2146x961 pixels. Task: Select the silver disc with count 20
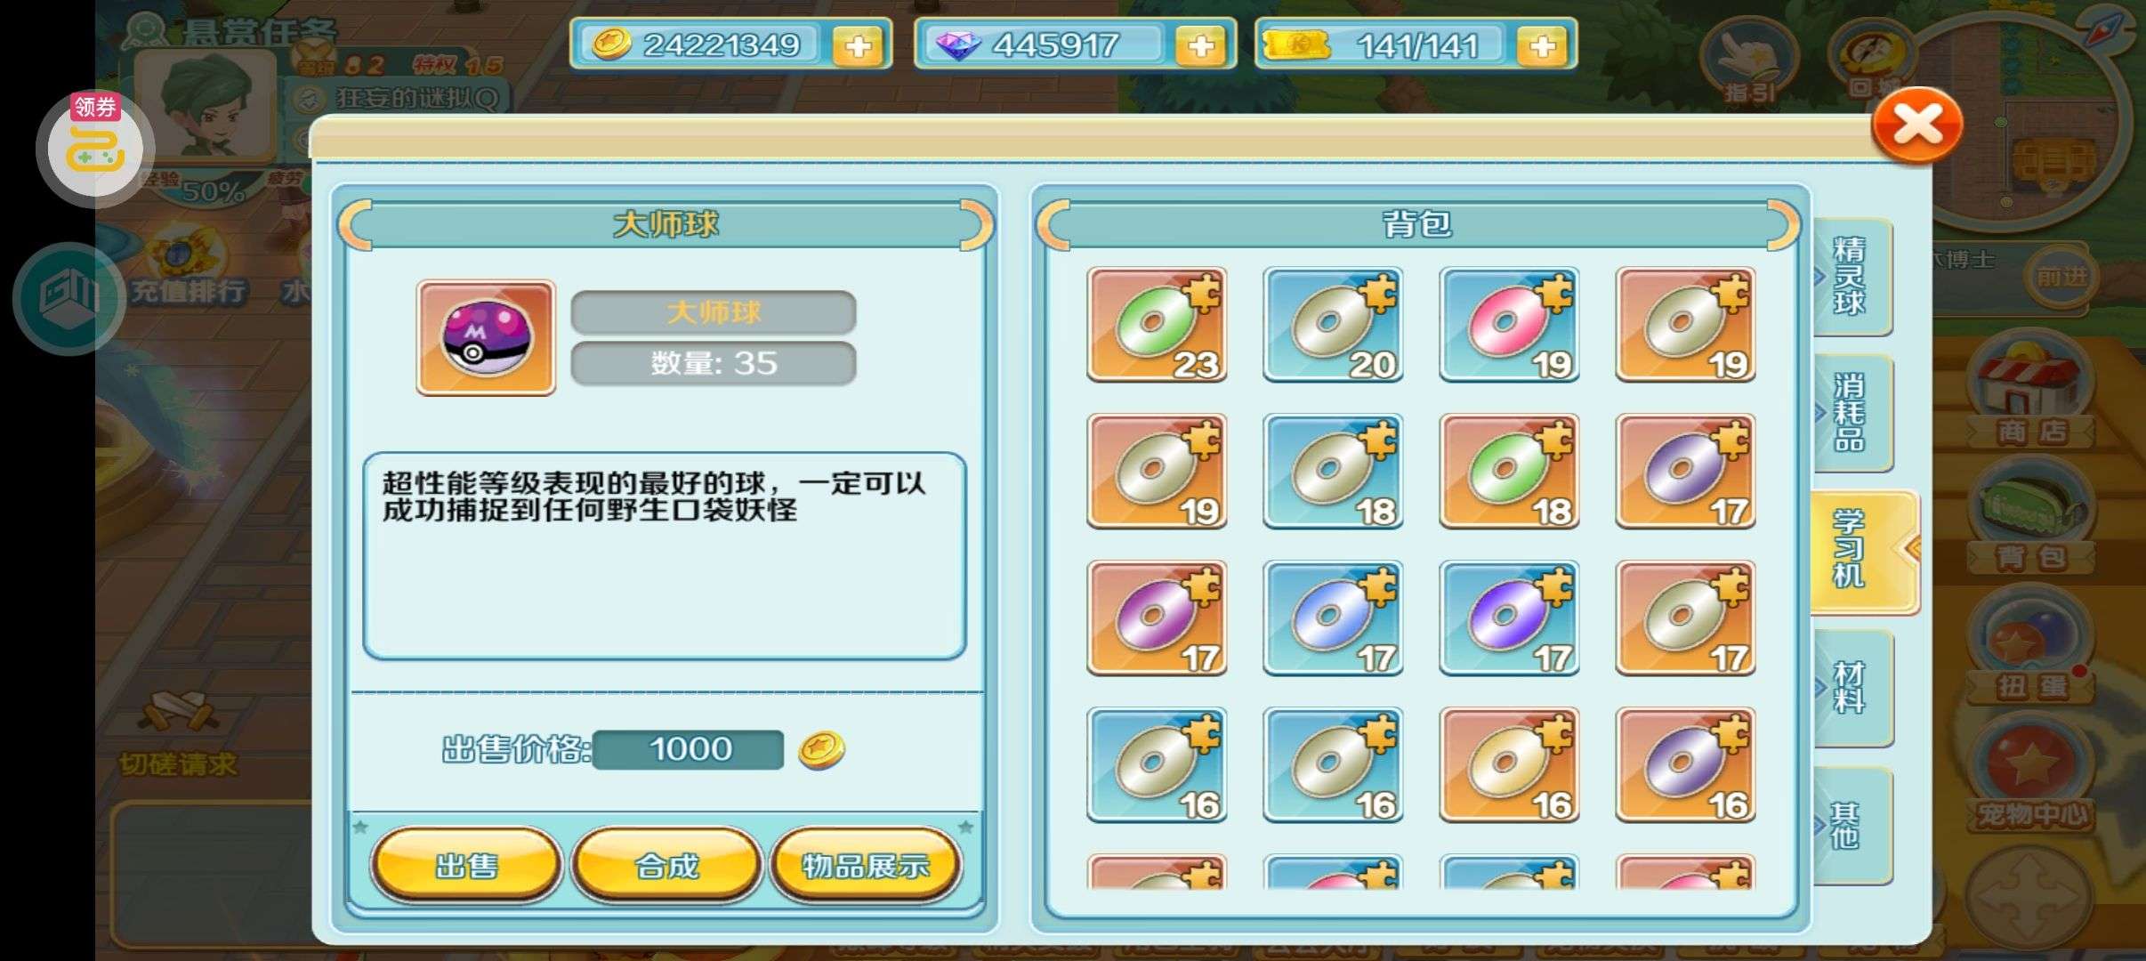point(1333,325)
